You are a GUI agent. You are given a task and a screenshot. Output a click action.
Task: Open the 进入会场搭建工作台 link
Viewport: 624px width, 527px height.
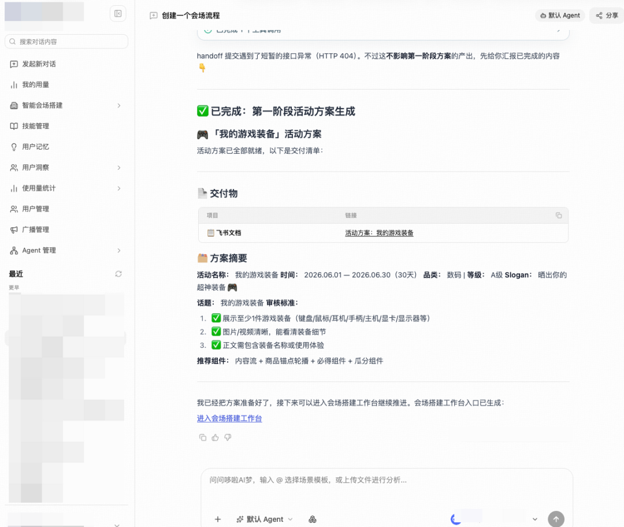(229, 418)
